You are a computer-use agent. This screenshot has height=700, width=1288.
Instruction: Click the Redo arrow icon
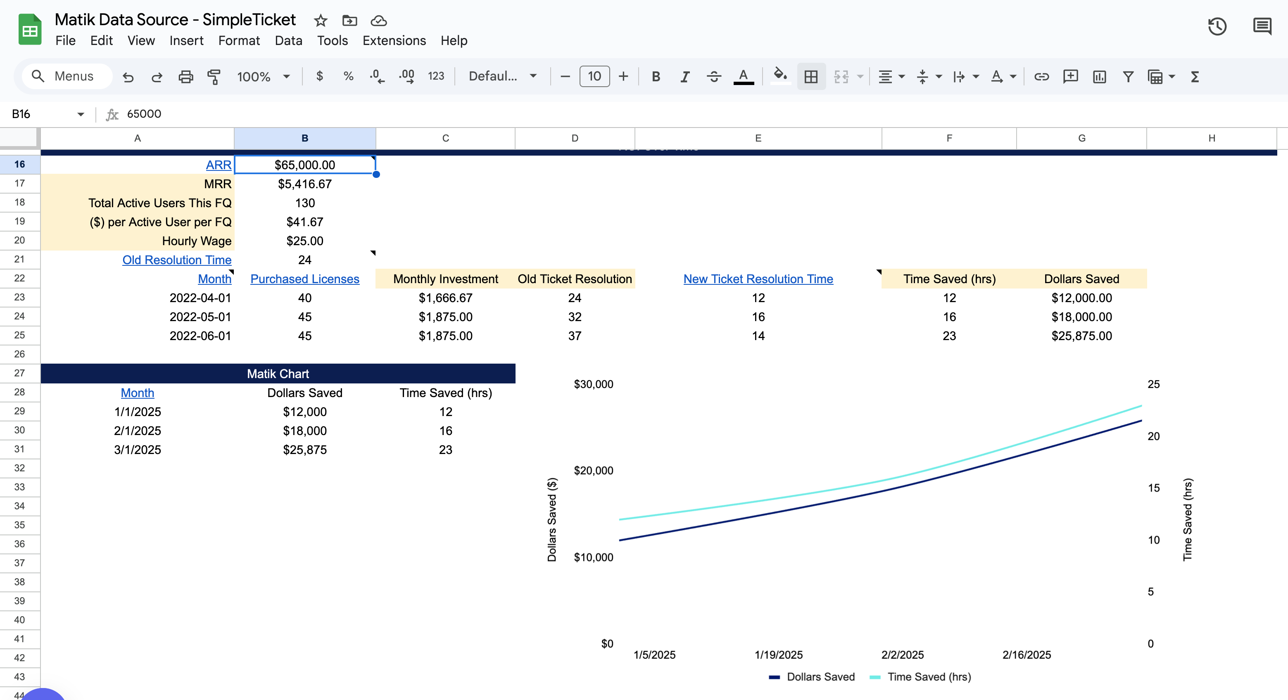(x=157, y=76)
